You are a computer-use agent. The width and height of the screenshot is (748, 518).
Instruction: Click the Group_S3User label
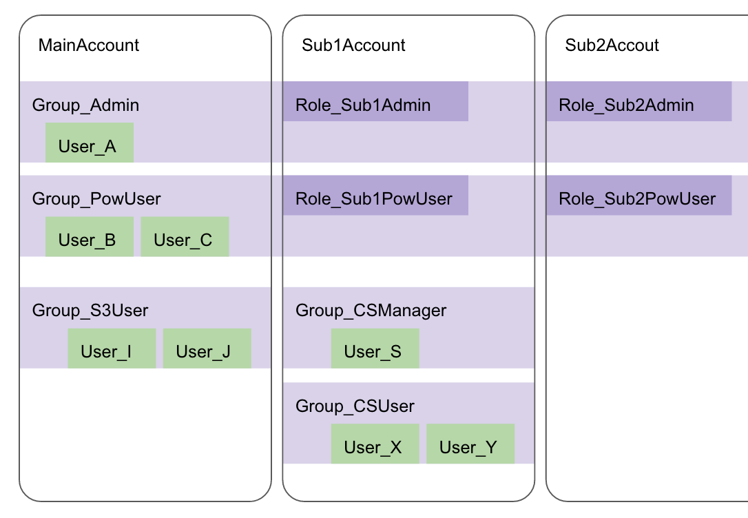[90, 311]
